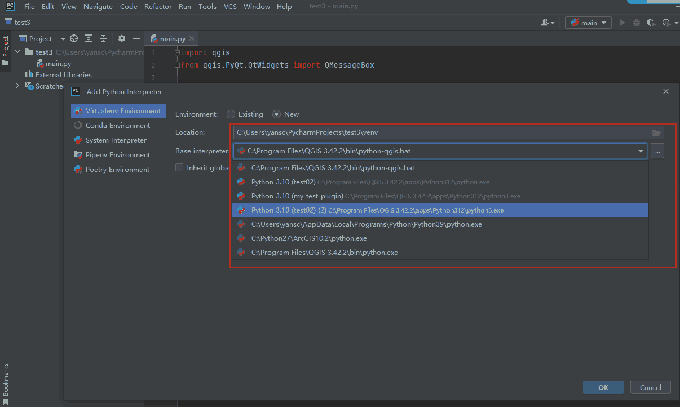Choose Python 3.10 (test02) python.exe option
This screenshot has width=680, height=407.
pyautogui.click(x=440, y=182)
